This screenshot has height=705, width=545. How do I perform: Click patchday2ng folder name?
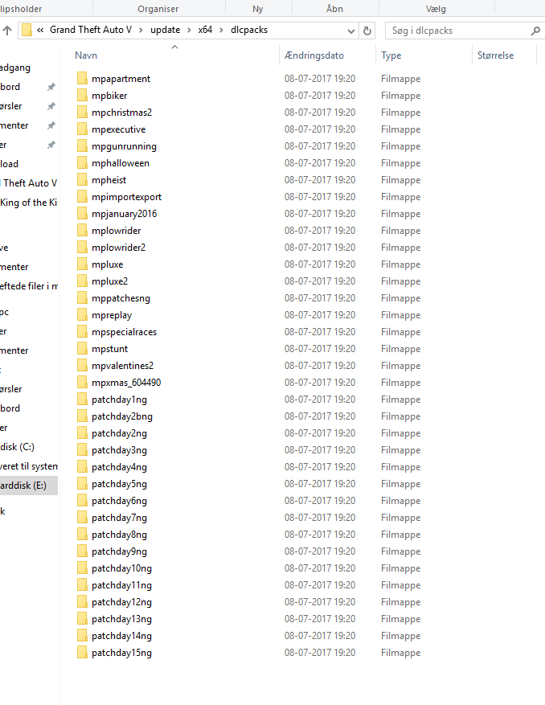[119, 433]
